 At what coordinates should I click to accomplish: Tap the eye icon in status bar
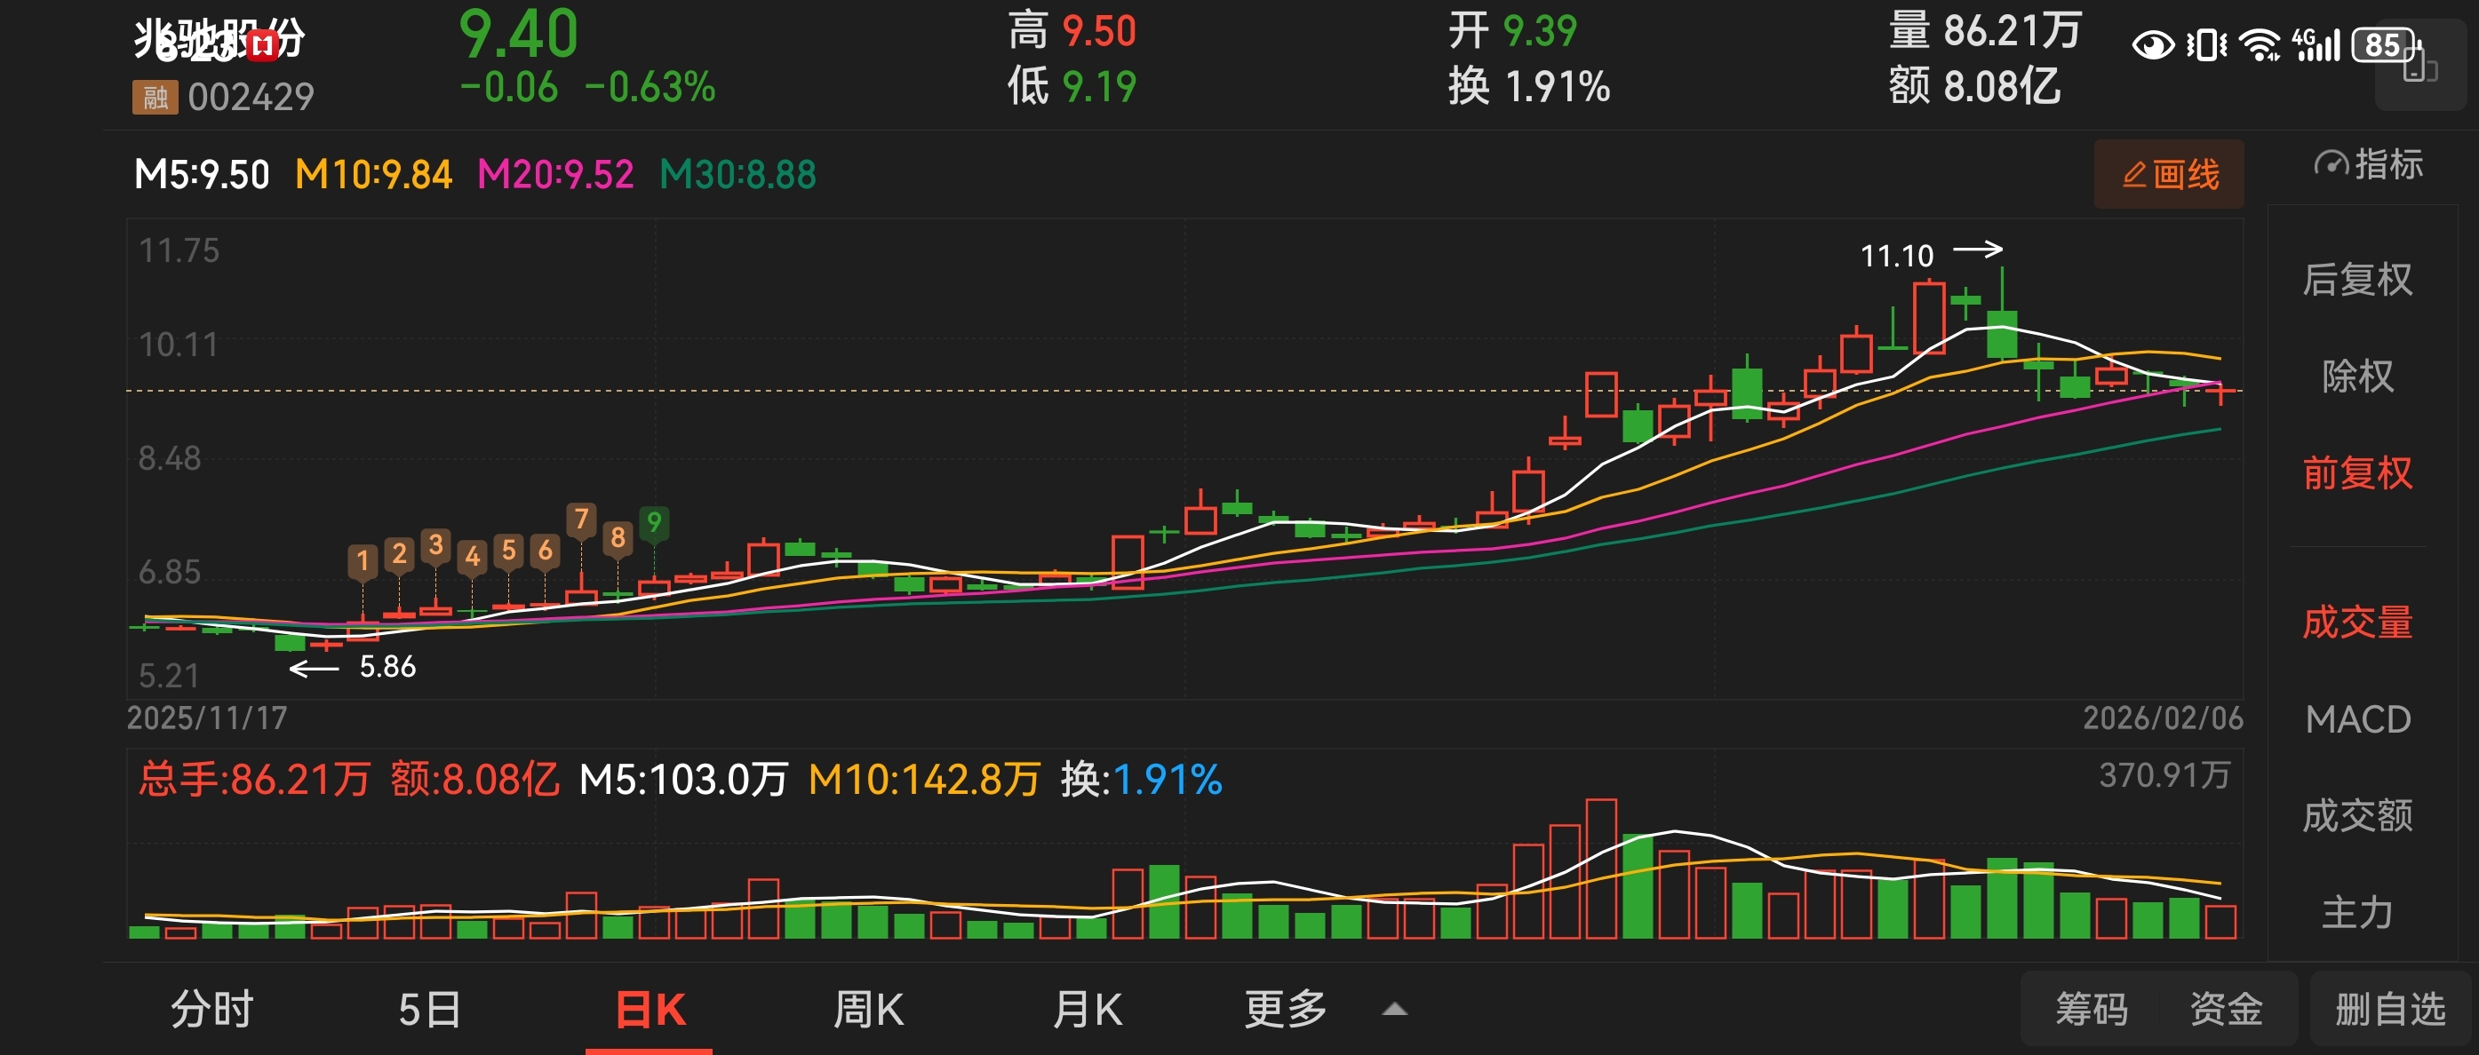pyautogui.click(x=2152, y=45)
